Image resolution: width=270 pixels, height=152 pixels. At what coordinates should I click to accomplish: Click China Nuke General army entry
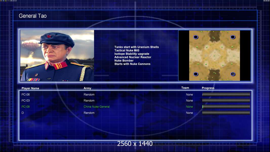point(97,107)
